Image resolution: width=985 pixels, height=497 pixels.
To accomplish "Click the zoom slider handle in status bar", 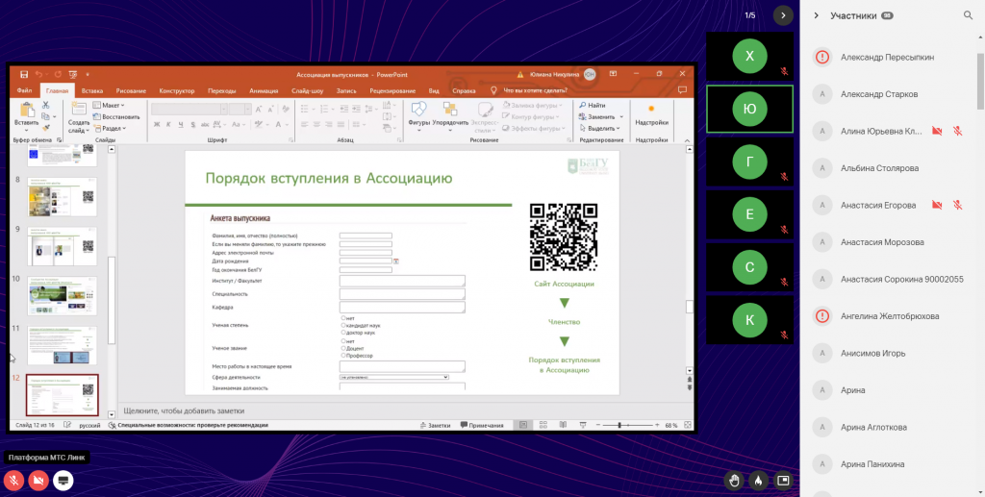I will coord(619,426).
